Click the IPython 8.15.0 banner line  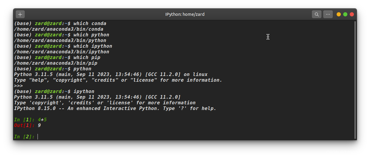(x=115, y=109)
